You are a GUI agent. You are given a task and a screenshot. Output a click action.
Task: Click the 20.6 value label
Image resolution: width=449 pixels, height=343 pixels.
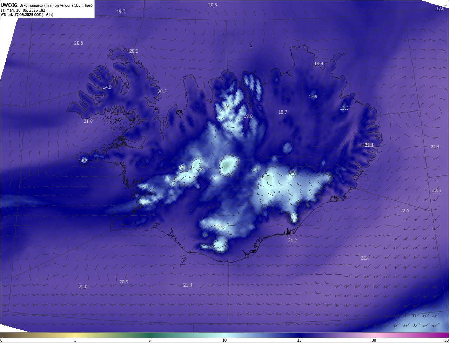coord(79,43)
